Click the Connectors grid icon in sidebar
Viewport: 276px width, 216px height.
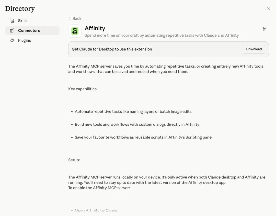click(12, 31)
